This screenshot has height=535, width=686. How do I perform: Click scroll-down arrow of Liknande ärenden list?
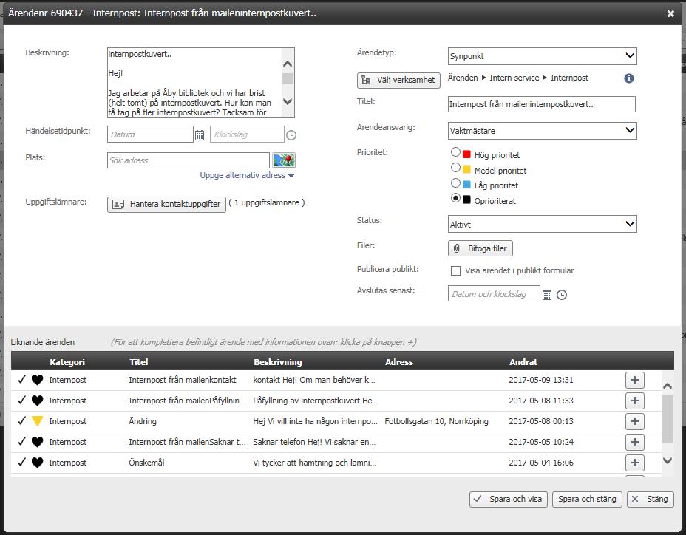668,460
